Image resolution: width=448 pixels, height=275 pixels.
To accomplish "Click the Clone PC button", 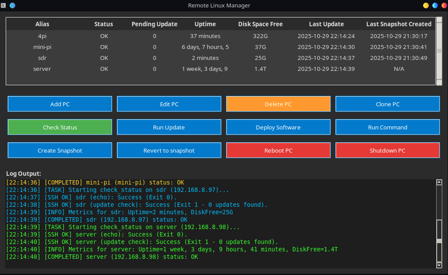I will (388, 104).
